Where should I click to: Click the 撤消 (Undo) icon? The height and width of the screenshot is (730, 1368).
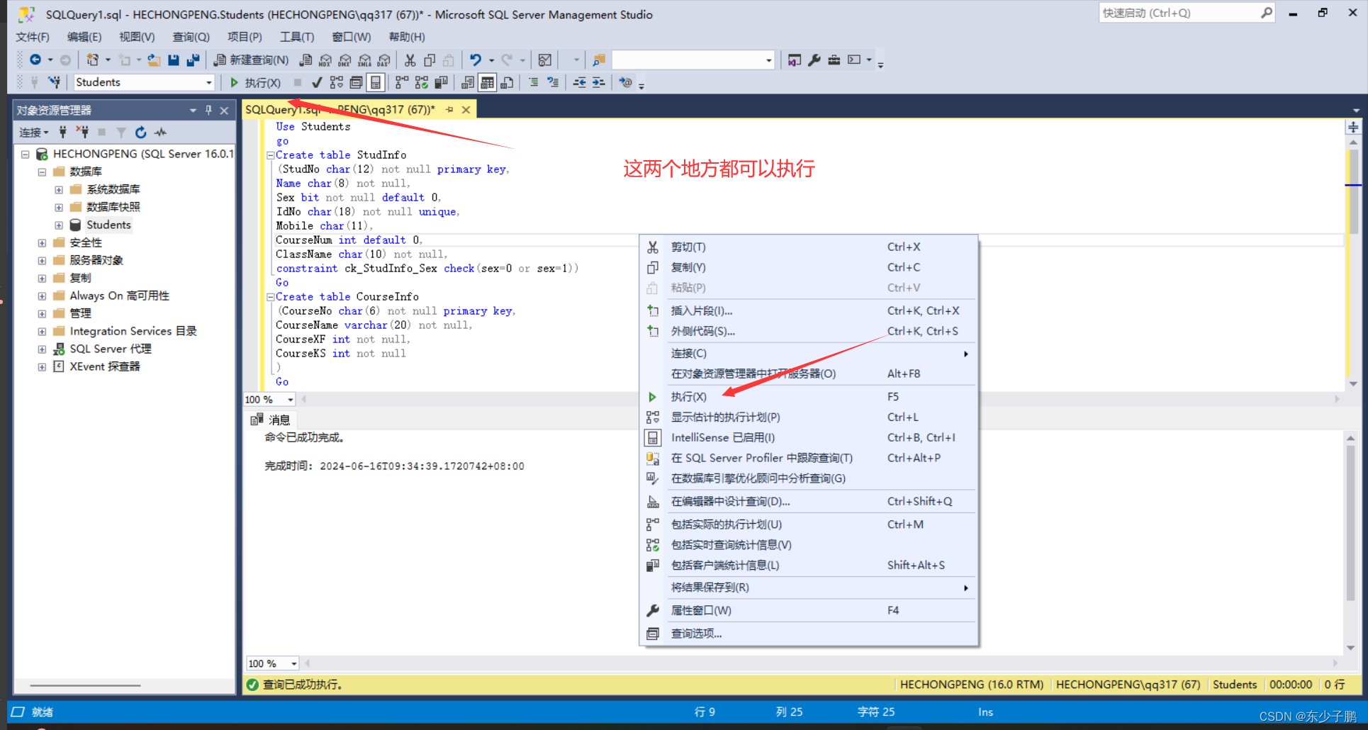pyautogui.click(x=476, y=60)
